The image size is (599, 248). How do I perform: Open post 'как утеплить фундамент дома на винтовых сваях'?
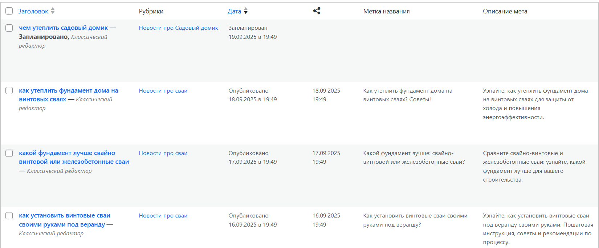pyautogui.click(x=68, y=91)
